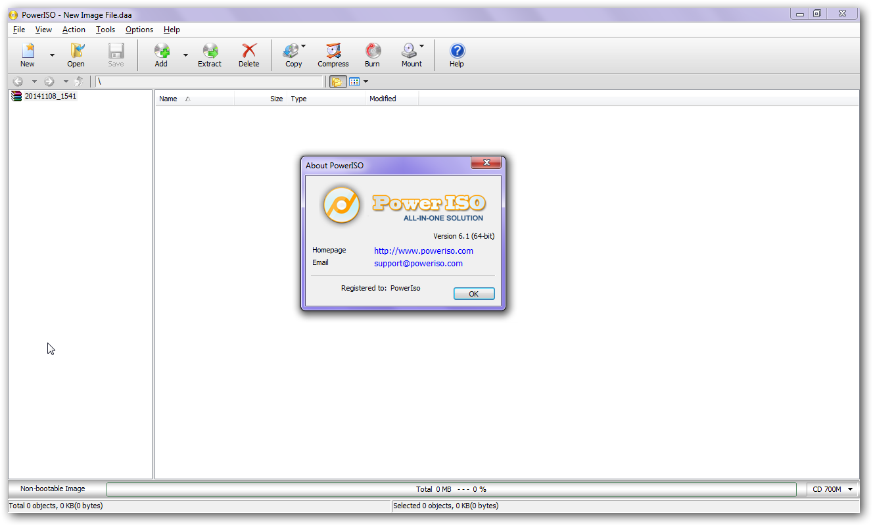Click the support@poweriso.com email link
The height and width of the screenshot is (526, 873).
click(x=418, y=263)
